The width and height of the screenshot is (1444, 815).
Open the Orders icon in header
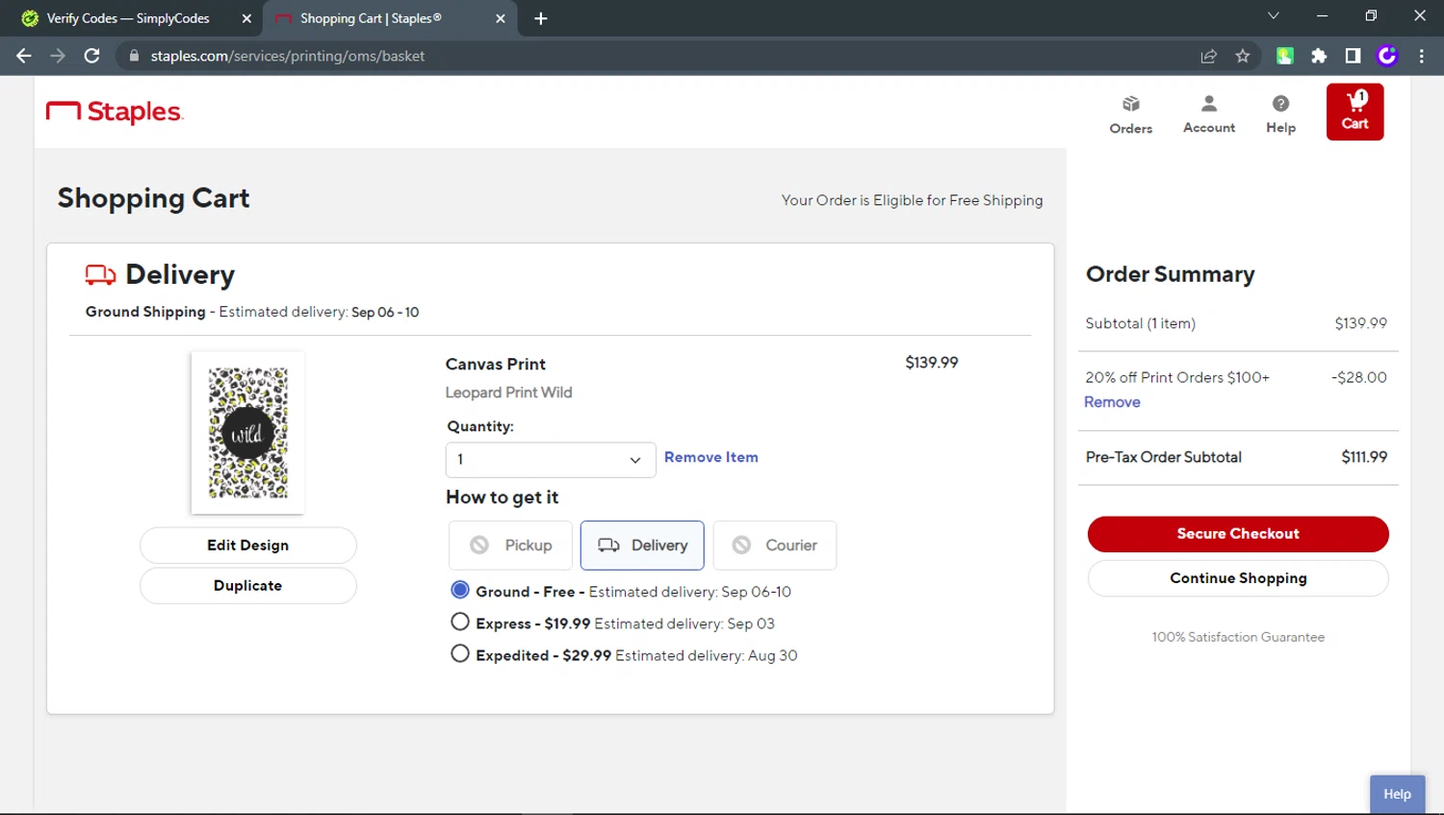[1130, 115]
